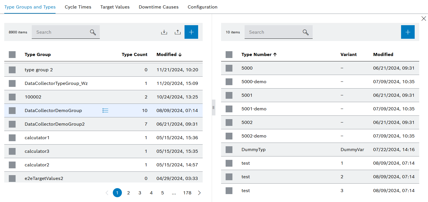This screenshot has width=428, height=202.
Task: Open the list icon for DataCollectorDemoGroup
Action: click(105, 111)
